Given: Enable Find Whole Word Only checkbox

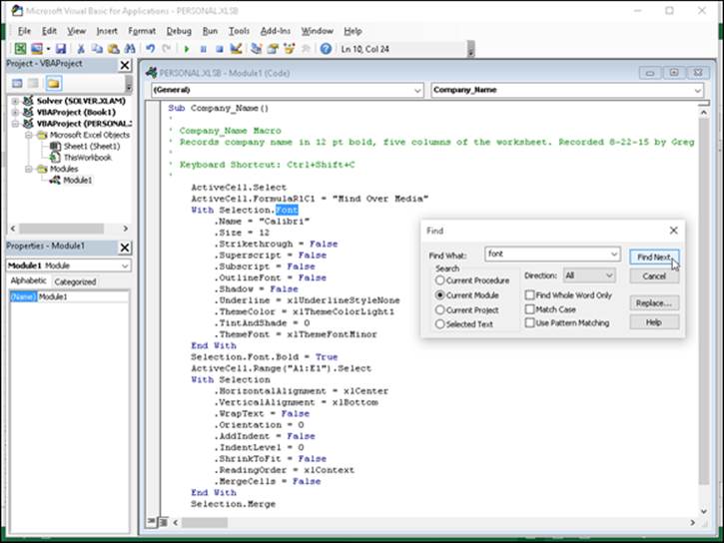Looking at the screenshot, I should tap(529, 294).
